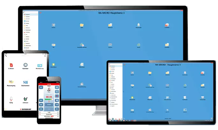Open the laptop-shaped icon on laptop bottom row
Viewport: 218px width, 130px height.
(x=185, y=110)
